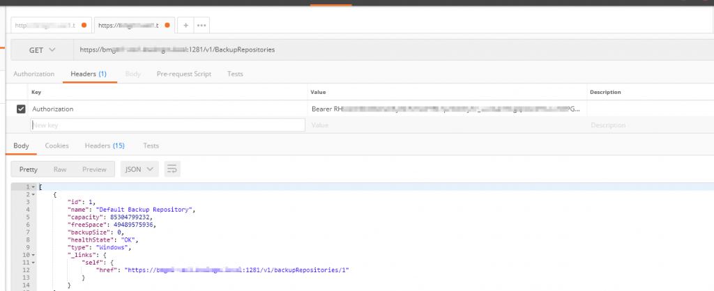714x291 pixels.
Task: Click the unsaved orange dot on second tab
Action: [x=167, y=26]
